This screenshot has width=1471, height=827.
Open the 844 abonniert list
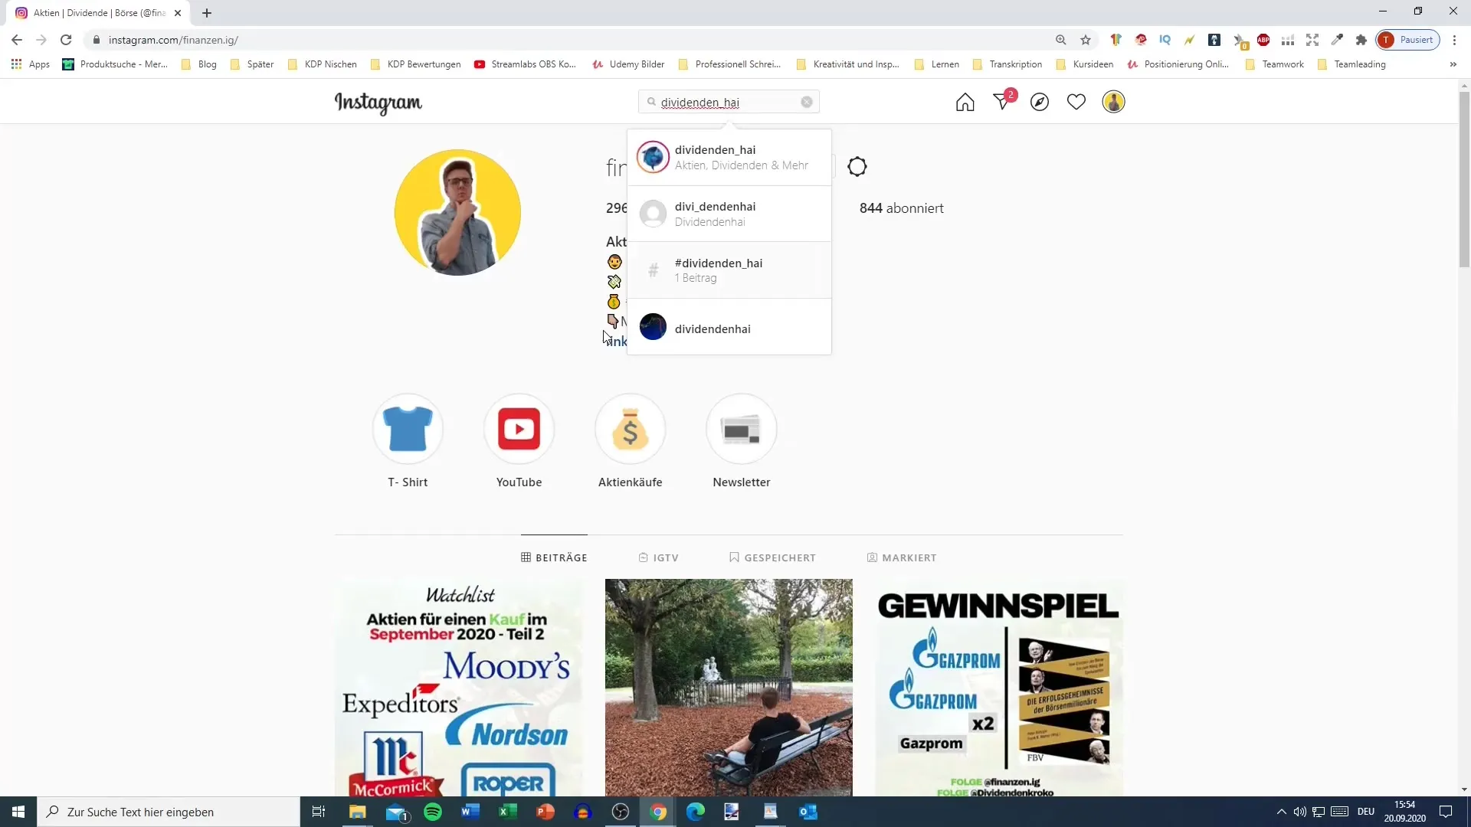pos(901,208)
